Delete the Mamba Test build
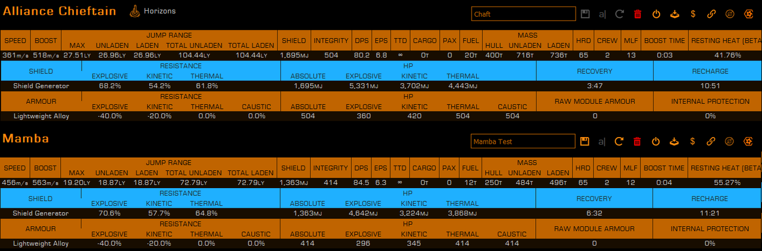 pos(638,141)
